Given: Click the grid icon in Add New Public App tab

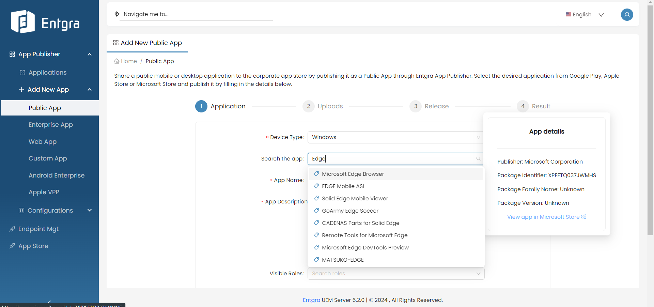Looking at the screenshot, I should [116, 43].
